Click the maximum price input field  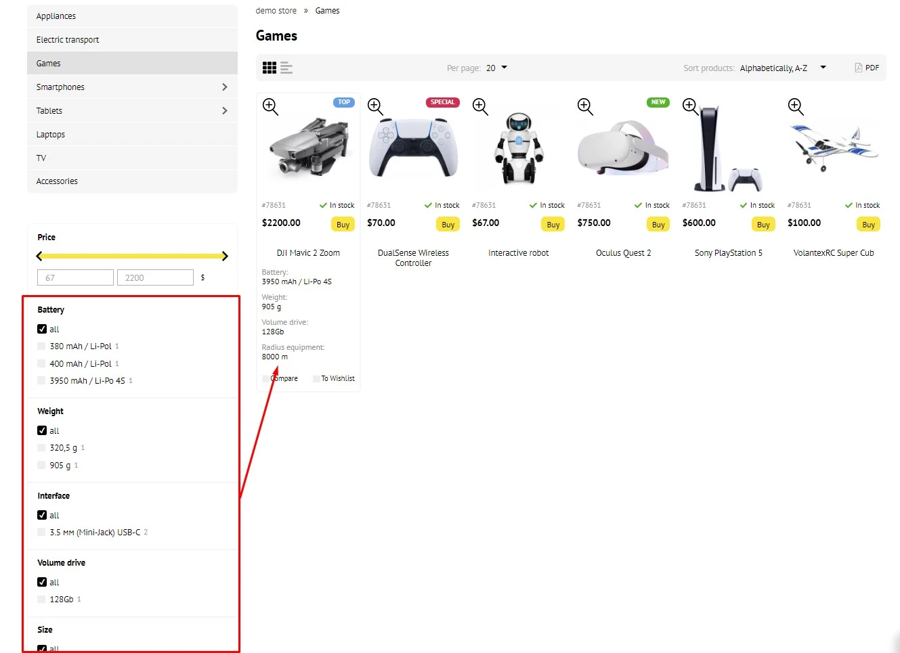(155, 277)
